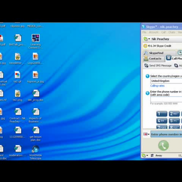Click the Skype Credit balance text
This screenshot has height=182, width=182.
[159, 46]
